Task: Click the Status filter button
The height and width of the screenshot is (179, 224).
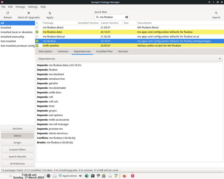Action: coord(17,136)
